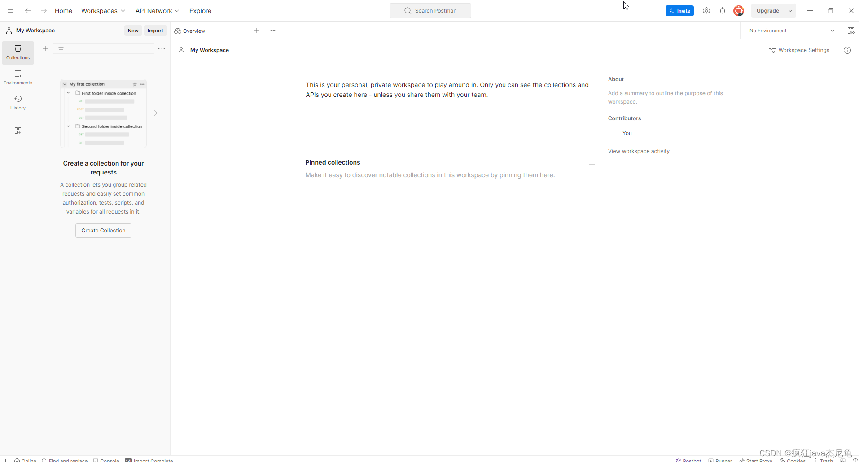This screenshot has height=462, width=859.
Task: Open workspace info icon
Action: pyautogui.click(x=847, y=50)
